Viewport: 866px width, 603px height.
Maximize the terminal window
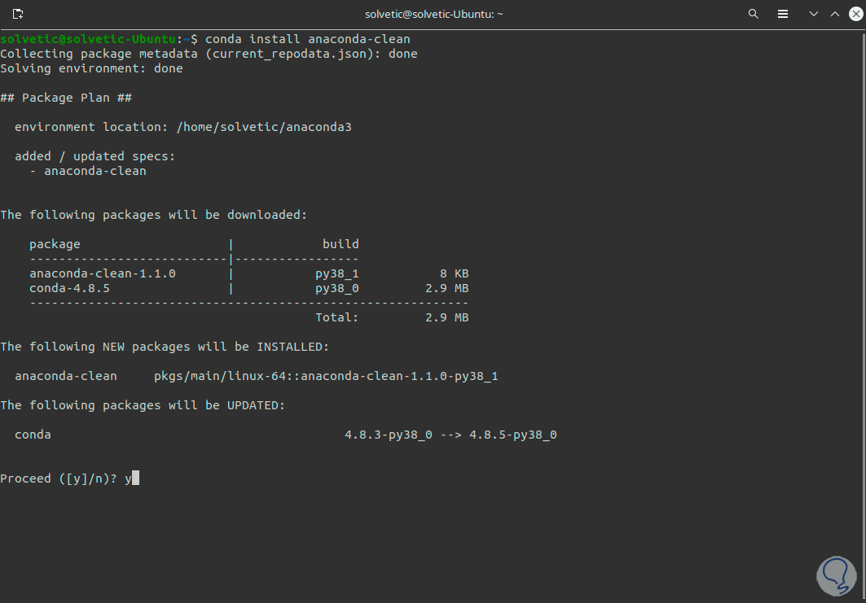click(834, 14)
